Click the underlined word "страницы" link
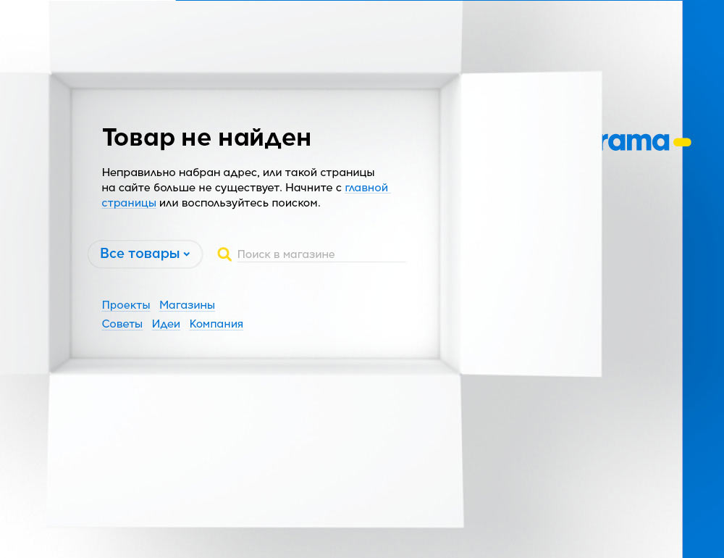724x558 pixels. click(x=129, y=203)
